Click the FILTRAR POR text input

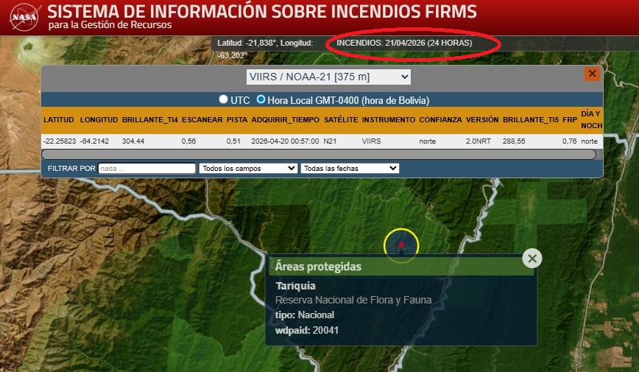146,169
